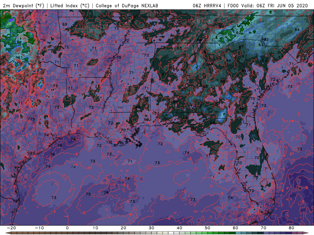Click the "06Z HRRRV4" model run label
This screenshot has height=235, width=314.
tap(207, 5)
